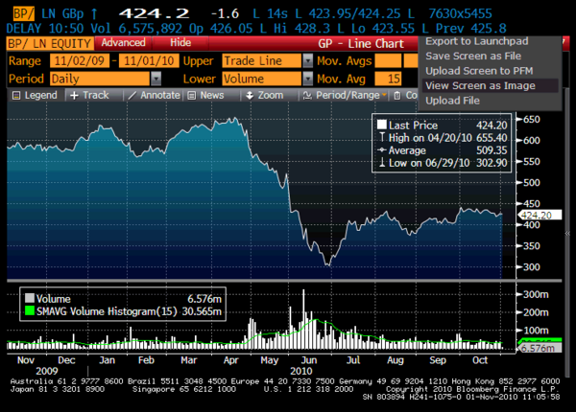Toggle the Legend icon in chart toolbar
The height and width of the screenshot is (412, 576).
(16, 96)
